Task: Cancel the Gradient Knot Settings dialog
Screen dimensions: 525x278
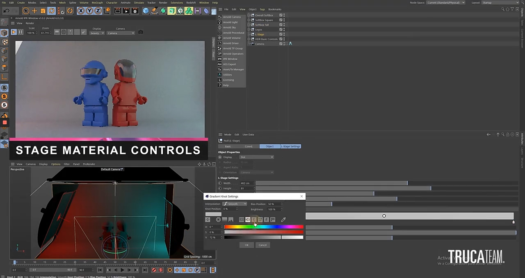Action: coord(262,245)
